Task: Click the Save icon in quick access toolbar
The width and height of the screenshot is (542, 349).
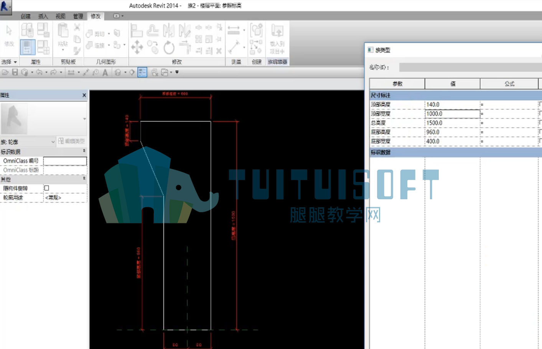Action: (x=15, y=72)
